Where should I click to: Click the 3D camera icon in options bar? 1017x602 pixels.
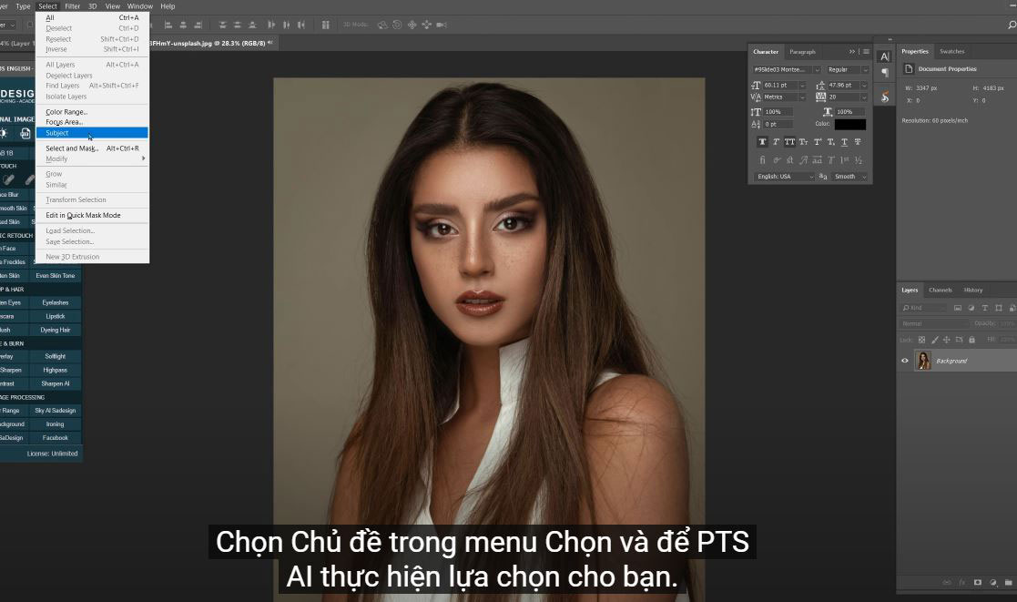click(x=441, y=25)
